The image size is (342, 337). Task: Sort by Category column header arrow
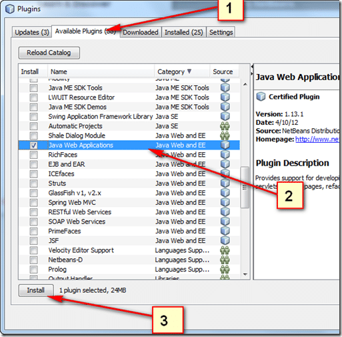pyautogui.click(x=189, y=71)
